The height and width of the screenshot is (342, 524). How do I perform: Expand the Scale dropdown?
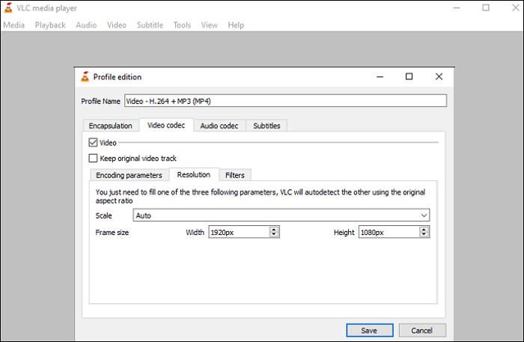pos(424,216)
